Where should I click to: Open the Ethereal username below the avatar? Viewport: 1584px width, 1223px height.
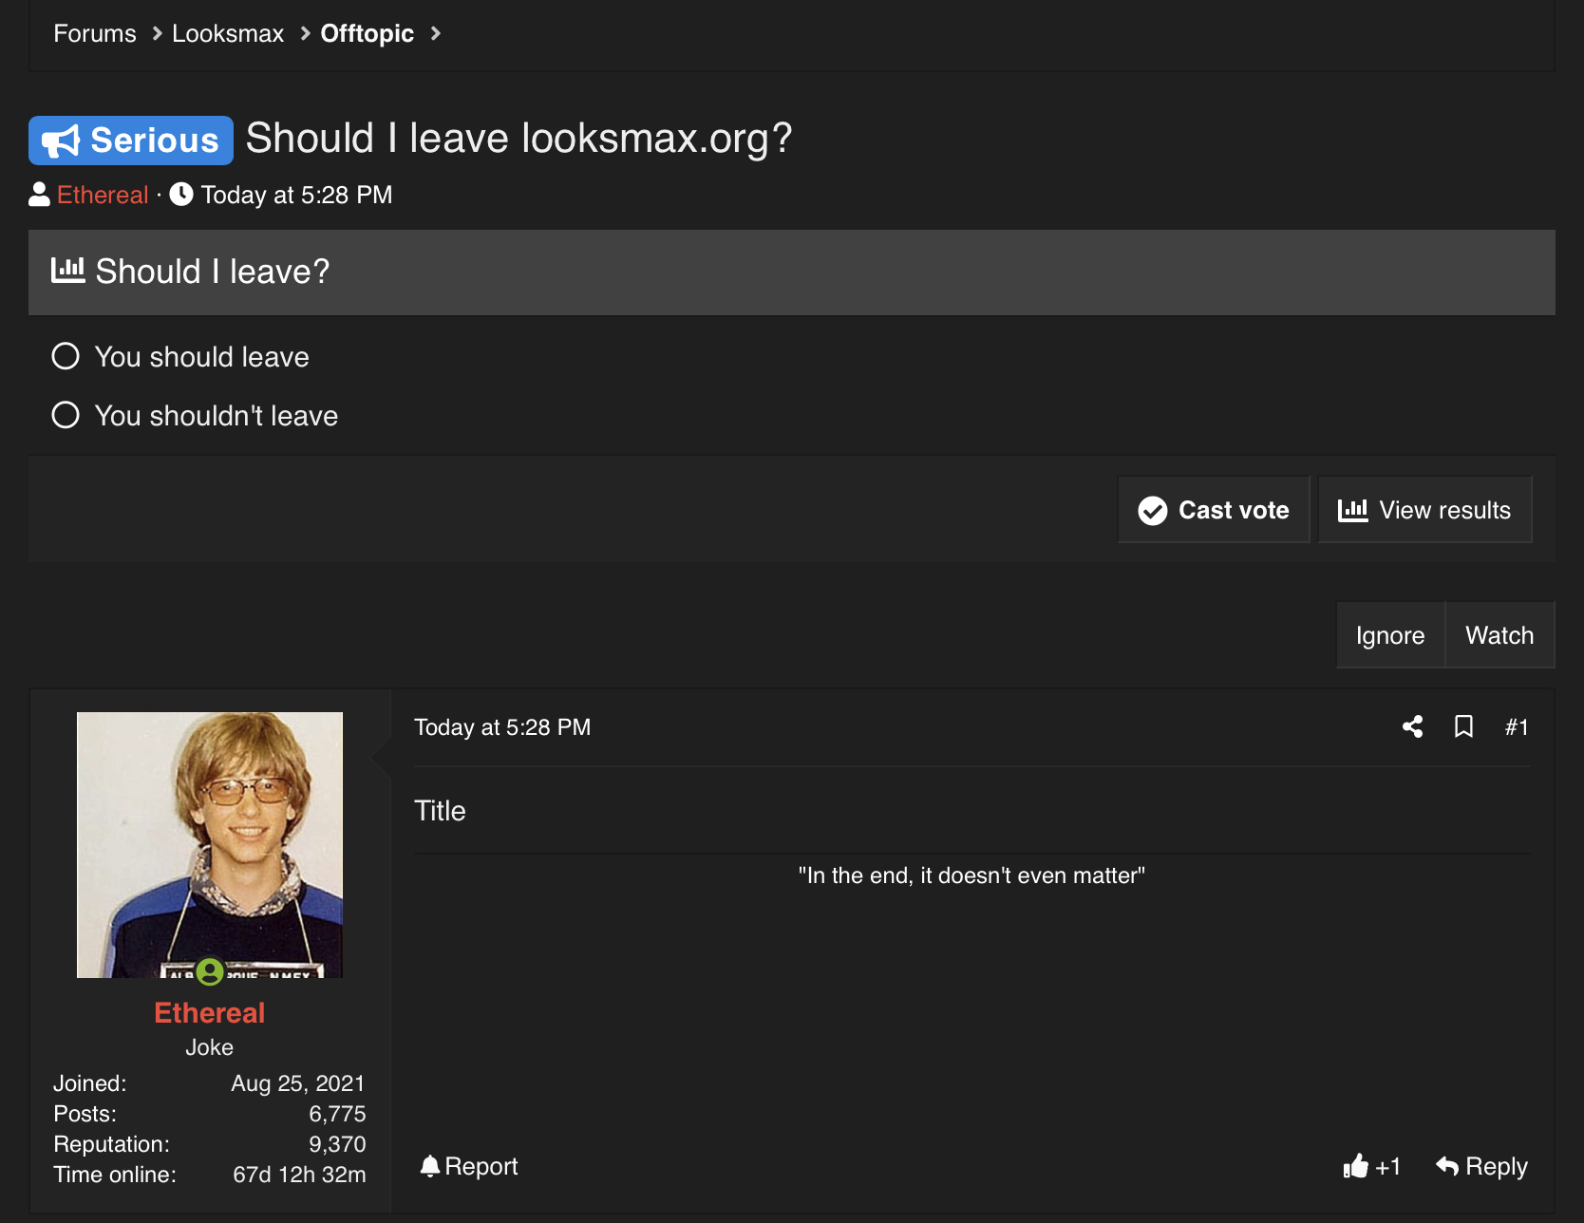coord(210,1013)
